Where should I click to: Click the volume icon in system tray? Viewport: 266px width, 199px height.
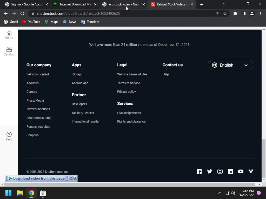pos(233,193)
